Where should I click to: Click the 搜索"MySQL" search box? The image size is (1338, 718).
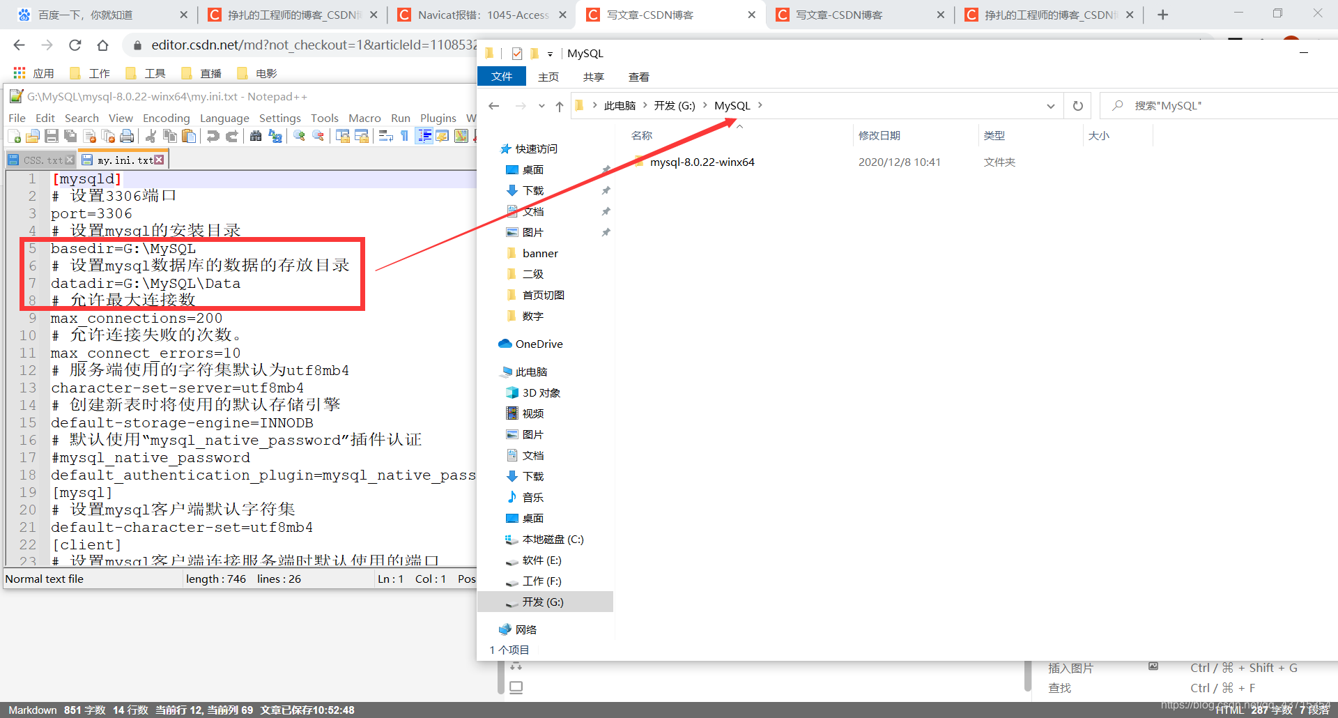click(1218, 106)
